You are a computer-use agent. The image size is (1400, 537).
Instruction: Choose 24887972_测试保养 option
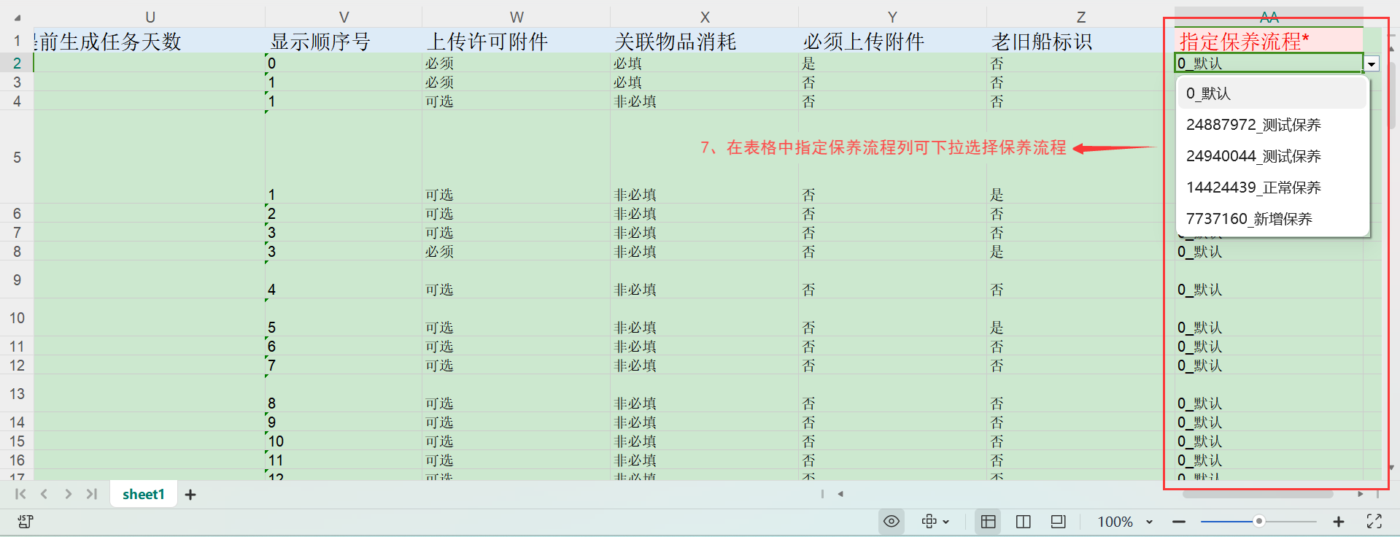[x=1272, y=125]
